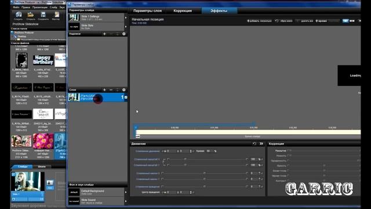This screenshot has height=209, width=371.
Task: Add a layer with Слои plus icon
Action: [x=104, y=90]
